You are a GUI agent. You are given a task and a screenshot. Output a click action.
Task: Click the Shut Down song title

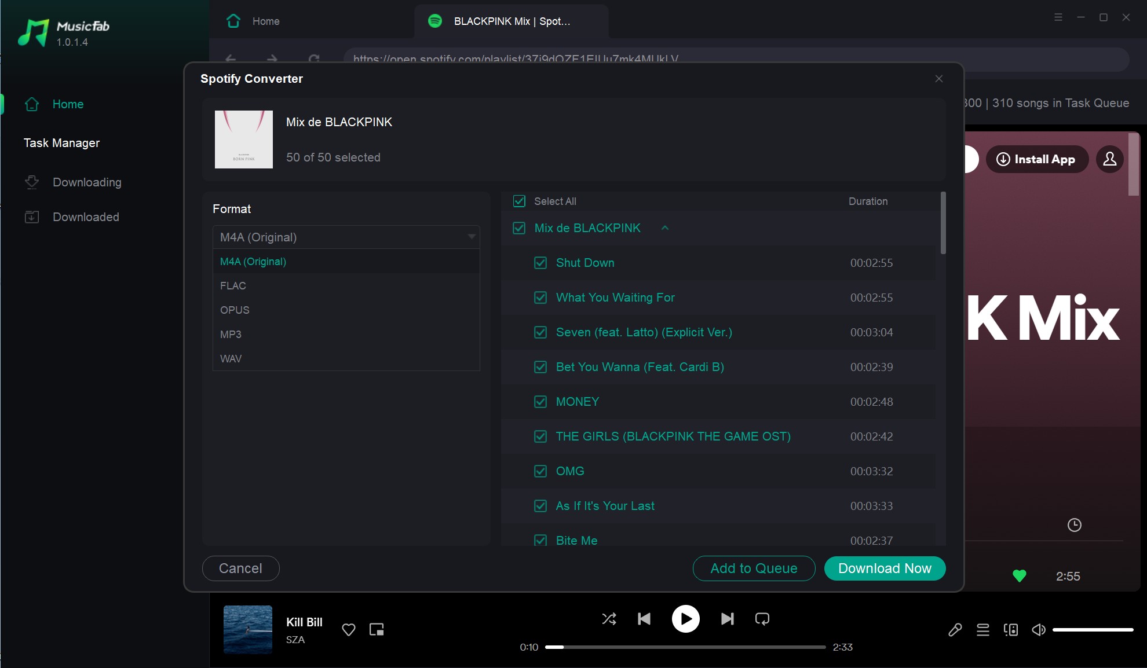585,263
